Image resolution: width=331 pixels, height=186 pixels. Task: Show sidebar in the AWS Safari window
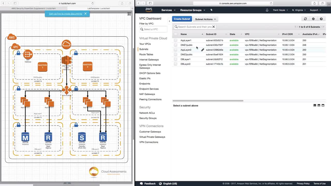pos(150,3)
